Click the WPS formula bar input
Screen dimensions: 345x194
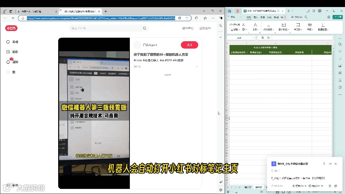[302, 38]
